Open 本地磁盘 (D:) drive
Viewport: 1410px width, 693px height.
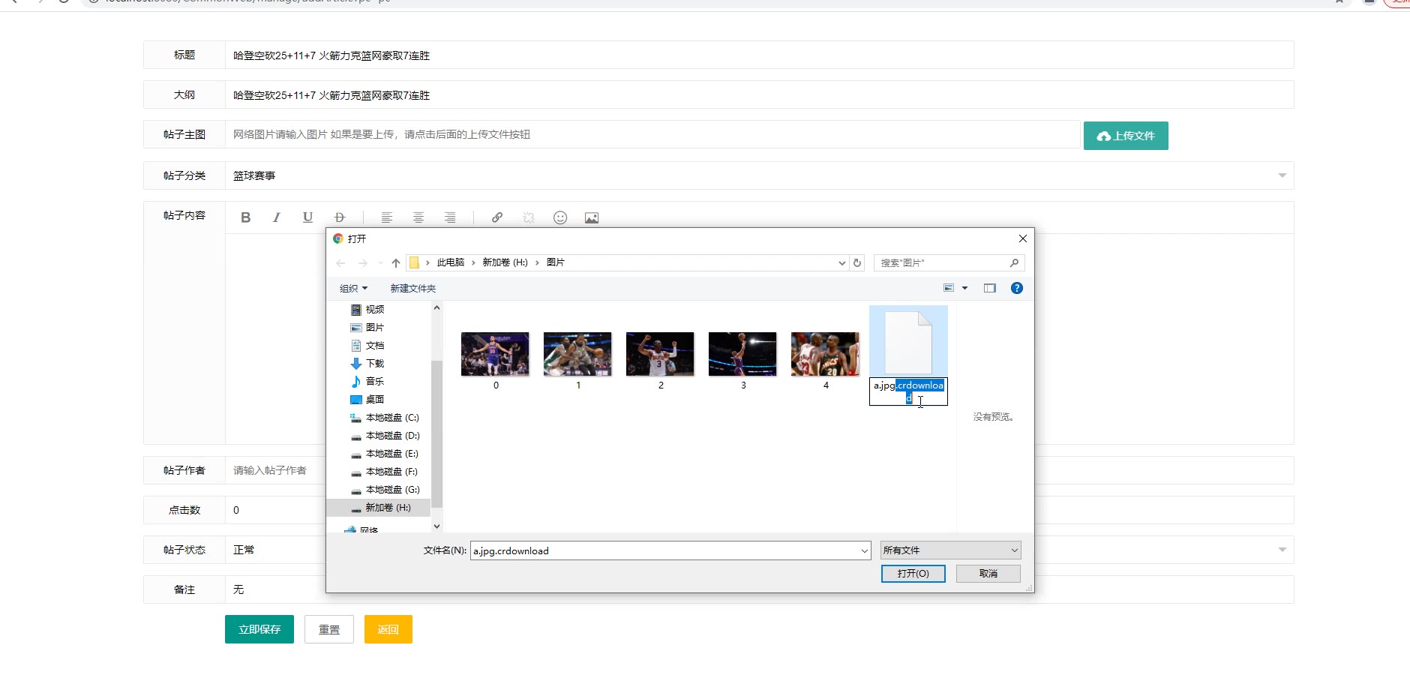(x=392, y=436)
